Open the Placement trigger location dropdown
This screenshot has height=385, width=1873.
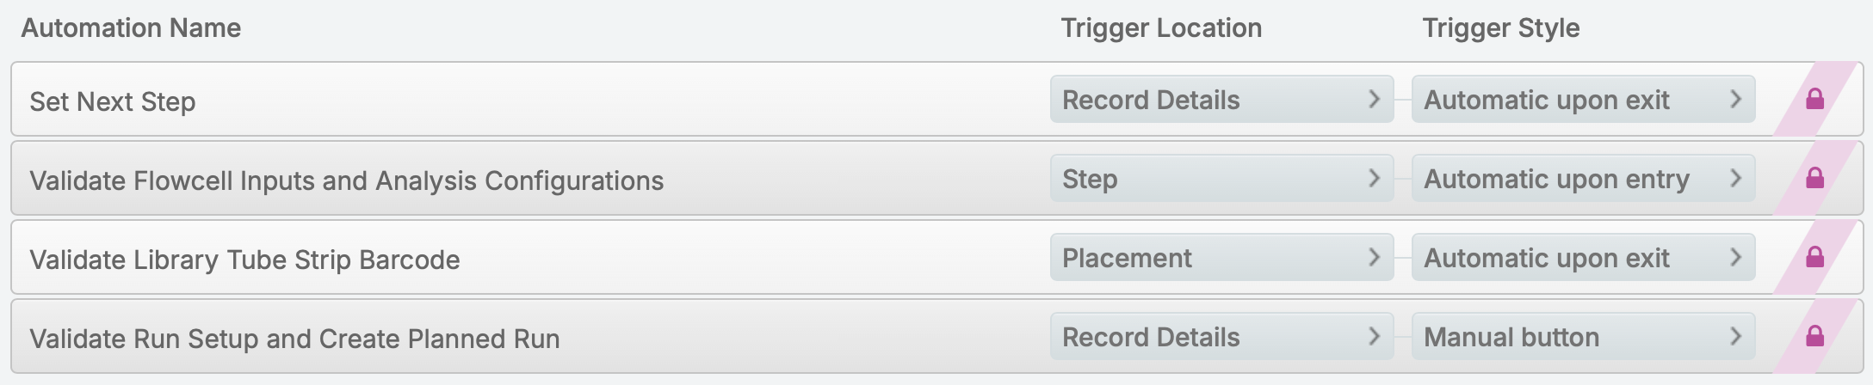coord(1221,258)
